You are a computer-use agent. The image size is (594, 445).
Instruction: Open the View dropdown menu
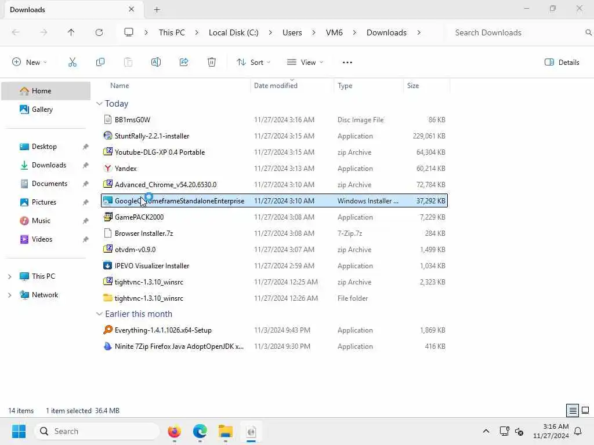(305, 63)
